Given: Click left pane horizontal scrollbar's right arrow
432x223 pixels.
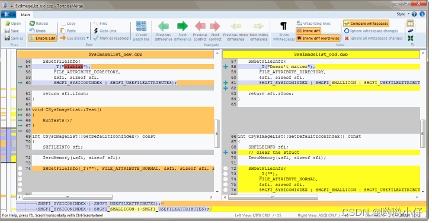Looking at the screenshot, I should (x=212, y=197).
